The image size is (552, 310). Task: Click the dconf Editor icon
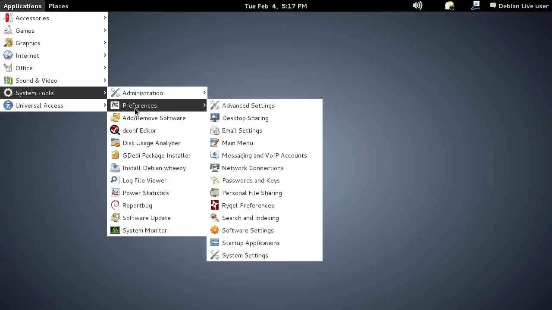(x=115, y=130)
